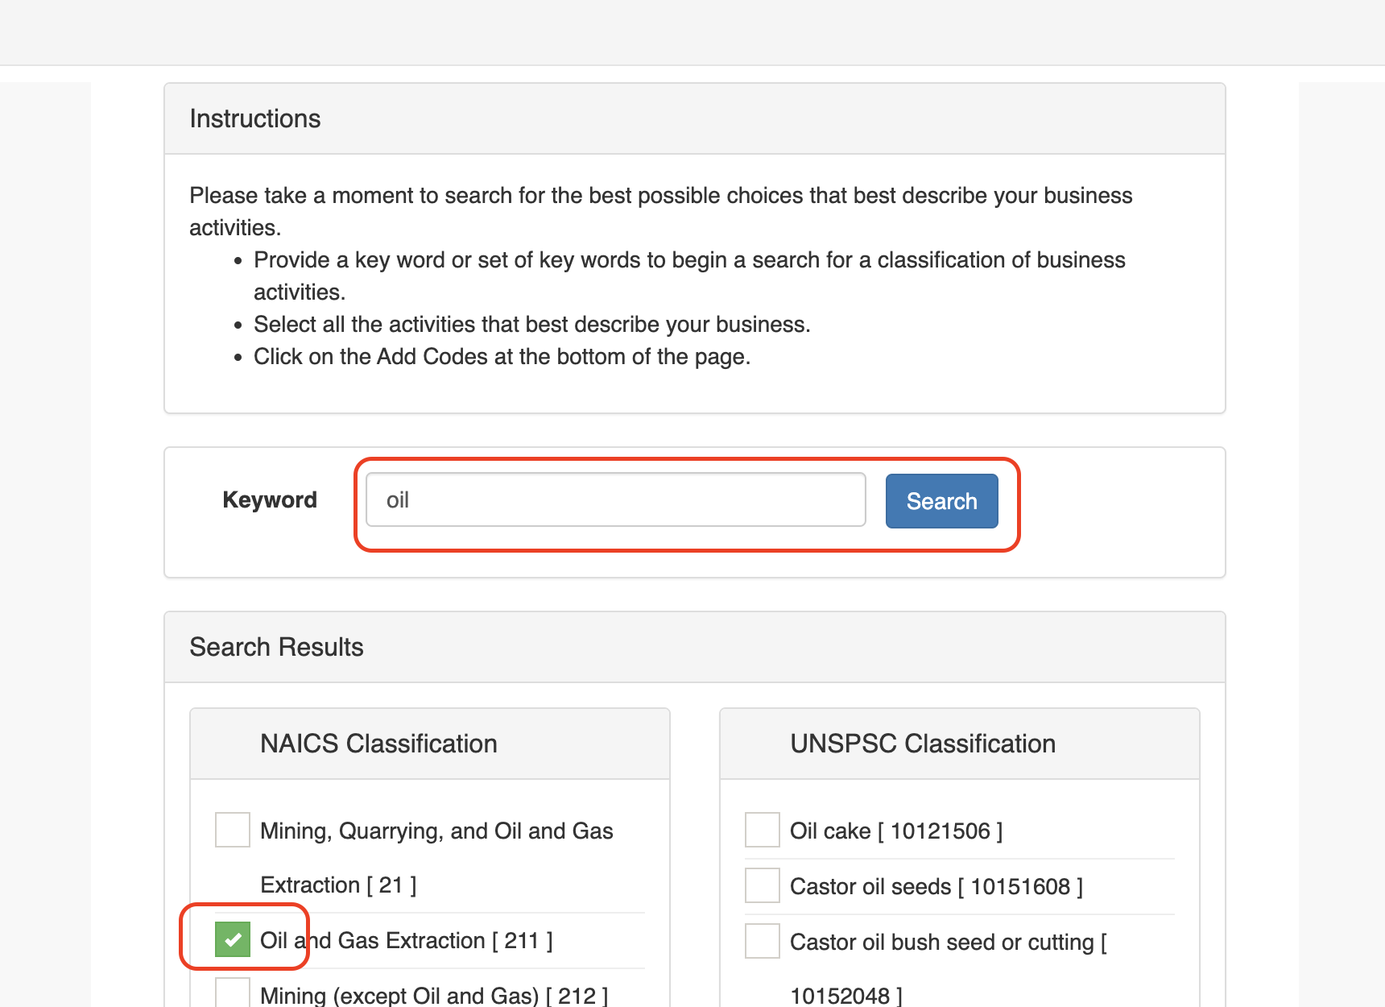Click the Instructions panel header
This screenshot has height=1007, width=1385.
(x=255, y=118)
